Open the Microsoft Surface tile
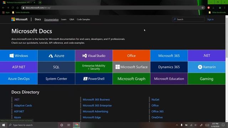The height and width of the screenshot is (128, 228). coord(131,67)
